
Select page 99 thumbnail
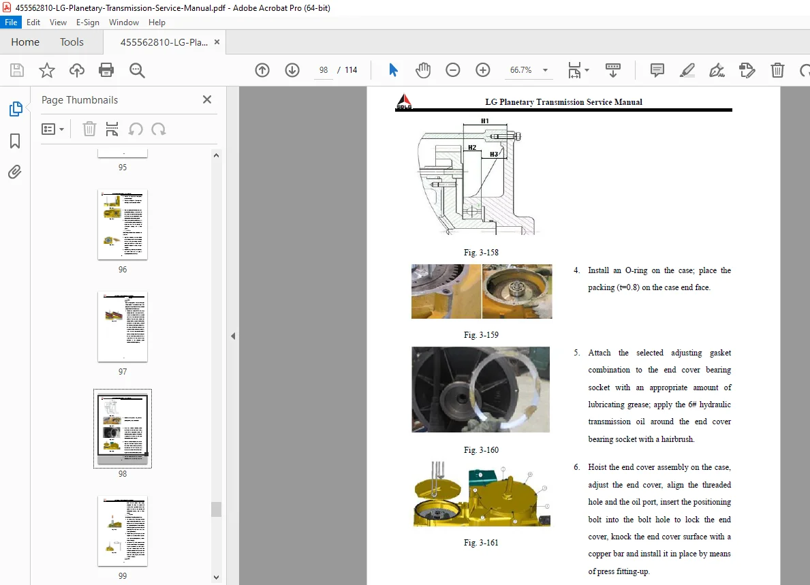click(x=123, y=531)
